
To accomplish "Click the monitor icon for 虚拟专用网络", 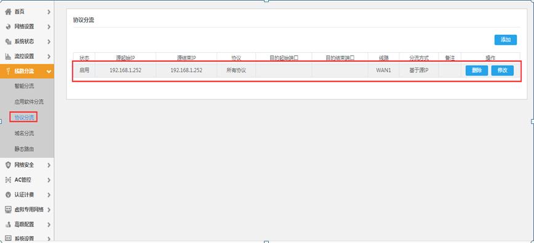I will (x=8, y=209).
